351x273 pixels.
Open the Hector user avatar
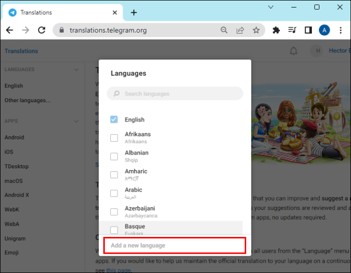[317, 51]
